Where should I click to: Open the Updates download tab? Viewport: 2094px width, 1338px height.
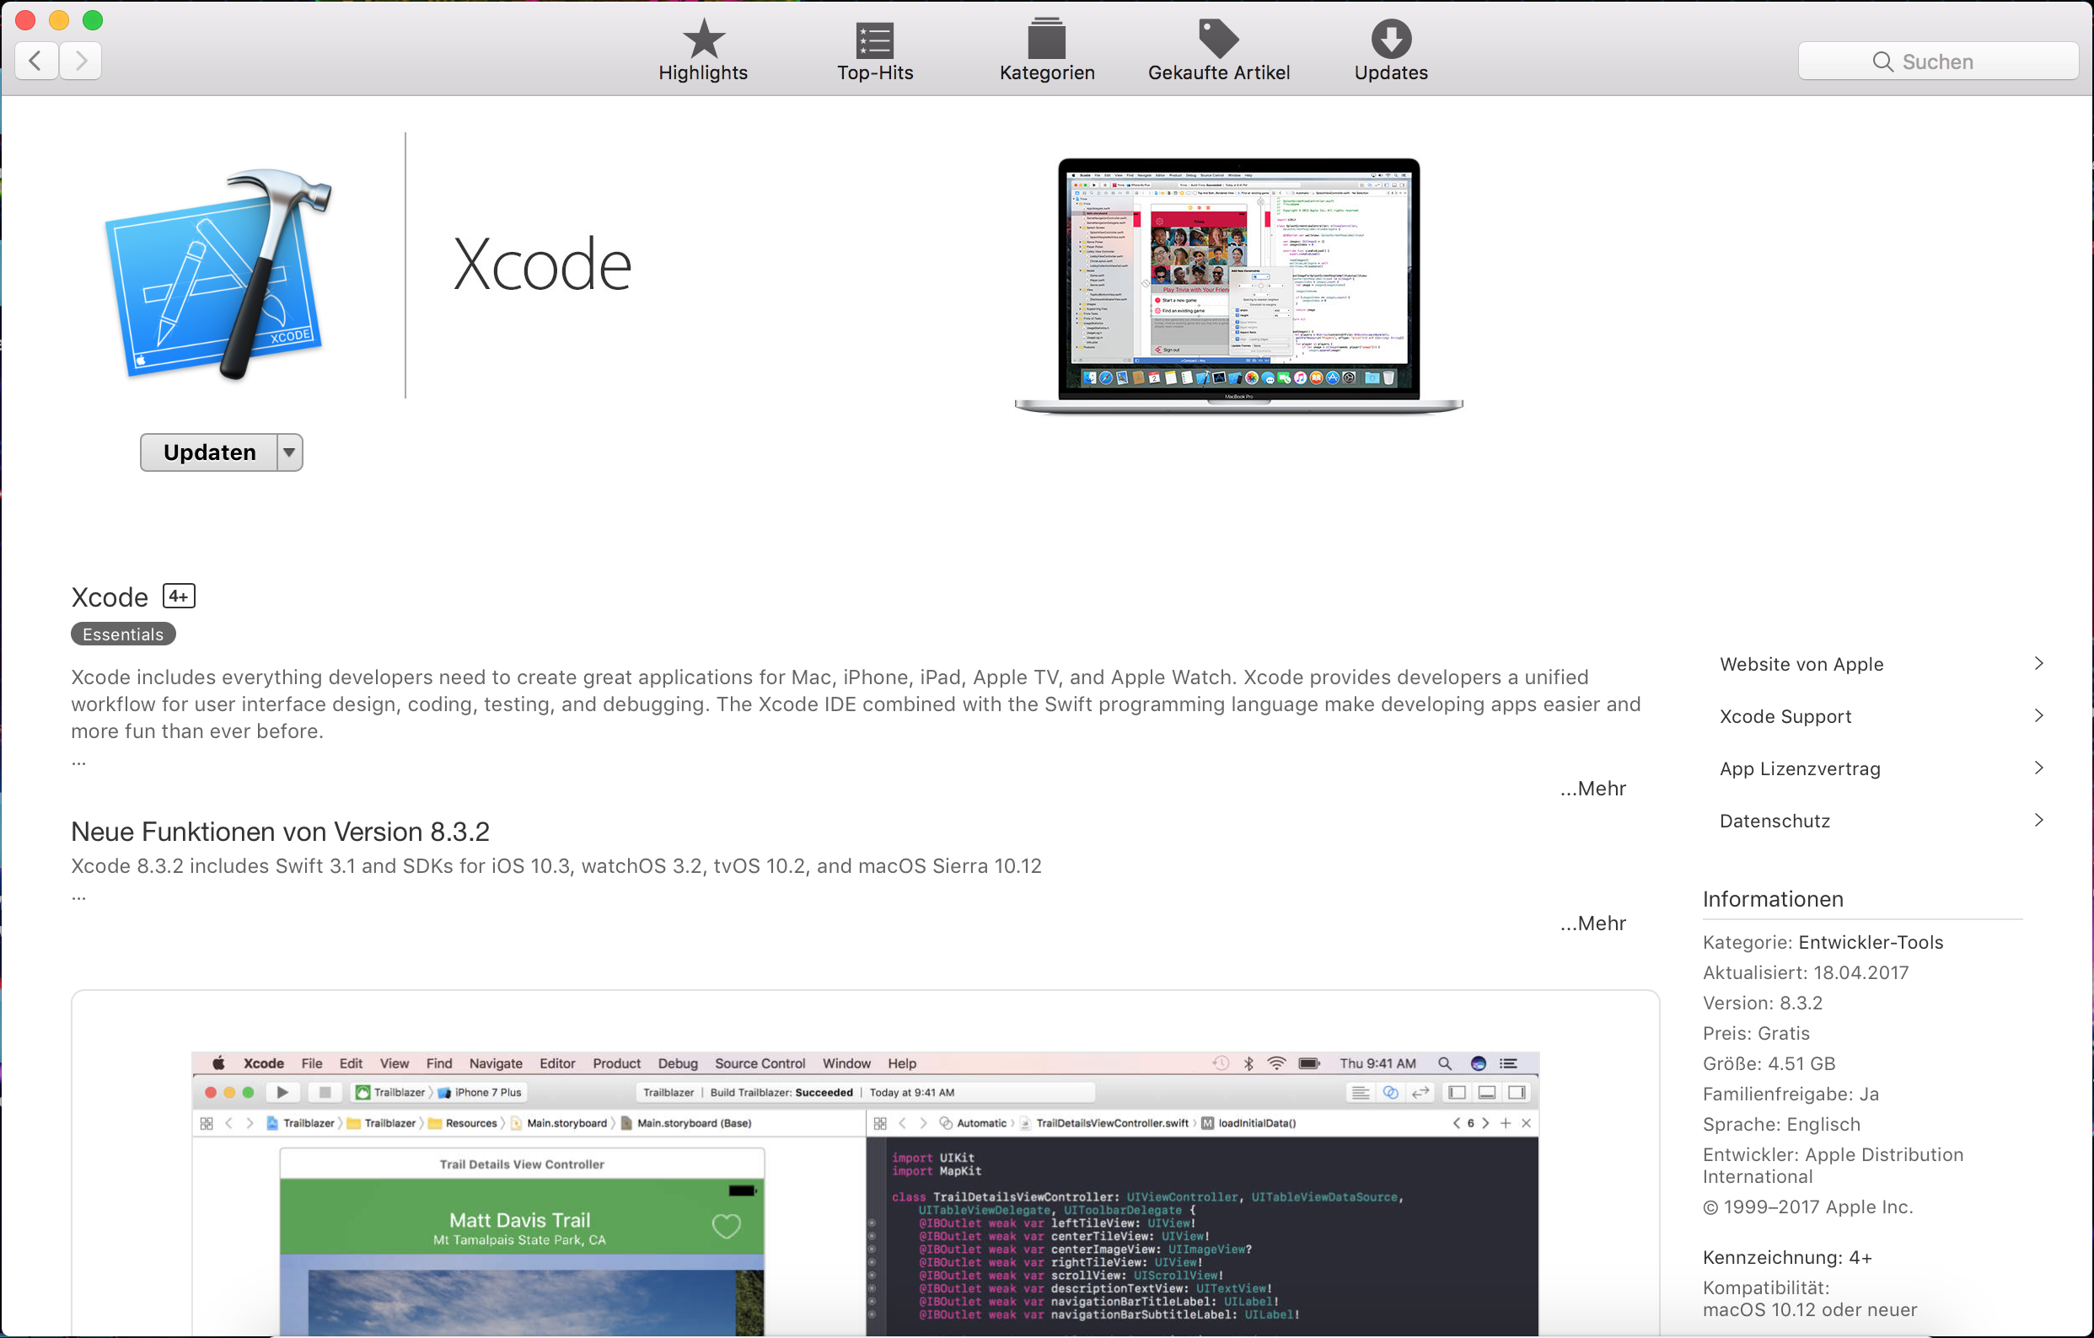coord(1389,51)
